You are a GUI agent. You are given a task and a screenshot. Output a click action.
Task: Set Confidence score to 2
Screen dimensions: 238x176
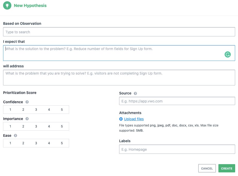coord(23,110)
